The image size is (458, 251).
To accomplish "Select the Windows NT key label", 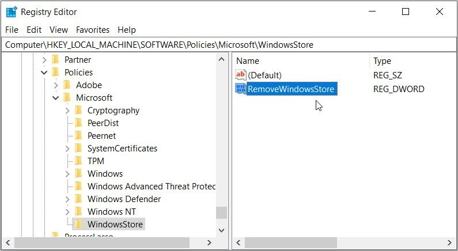I will point(112,212).
